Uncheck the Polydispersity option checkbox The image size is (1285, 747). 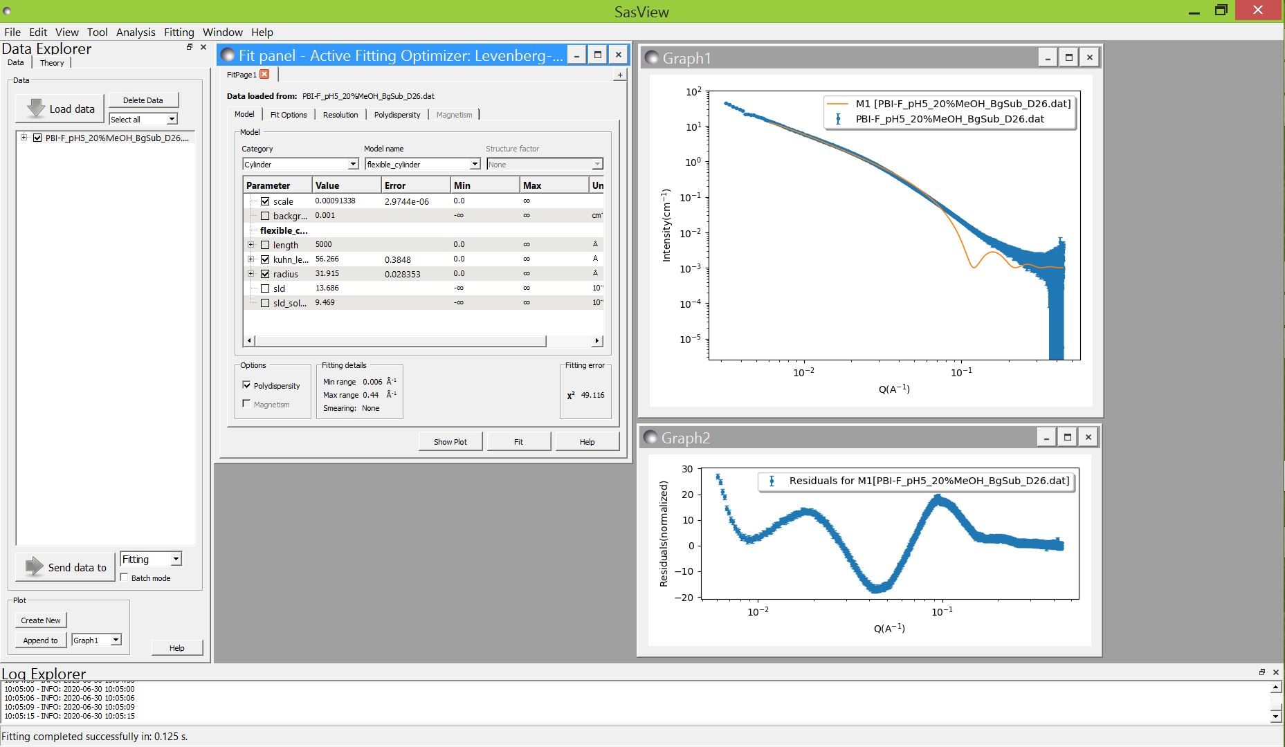pyautogui.click(x=247, y=385)
